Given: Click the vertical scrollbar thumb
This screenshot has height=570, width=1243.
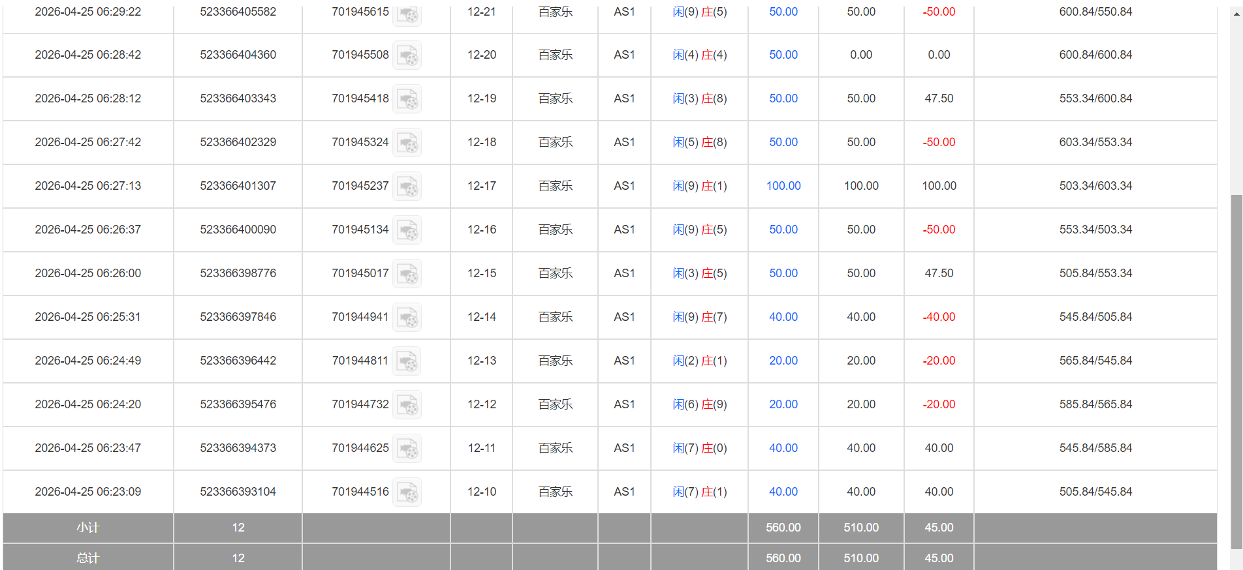Looking at the screenshot, I should (1236, 372).
